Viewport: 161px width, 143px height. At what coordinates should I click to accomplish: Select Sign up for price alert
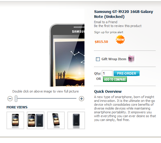pos(109,32)
